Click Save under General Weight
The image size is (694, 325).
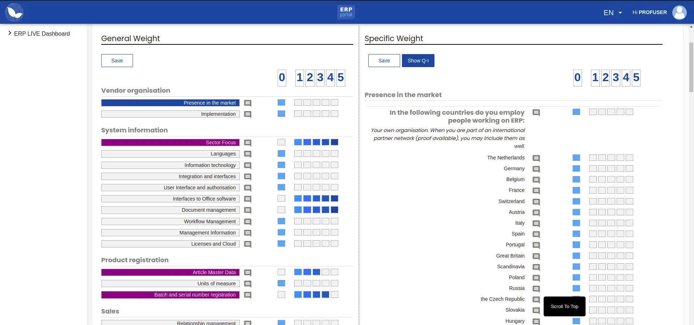pyautogui.click(x=117, y=61)
